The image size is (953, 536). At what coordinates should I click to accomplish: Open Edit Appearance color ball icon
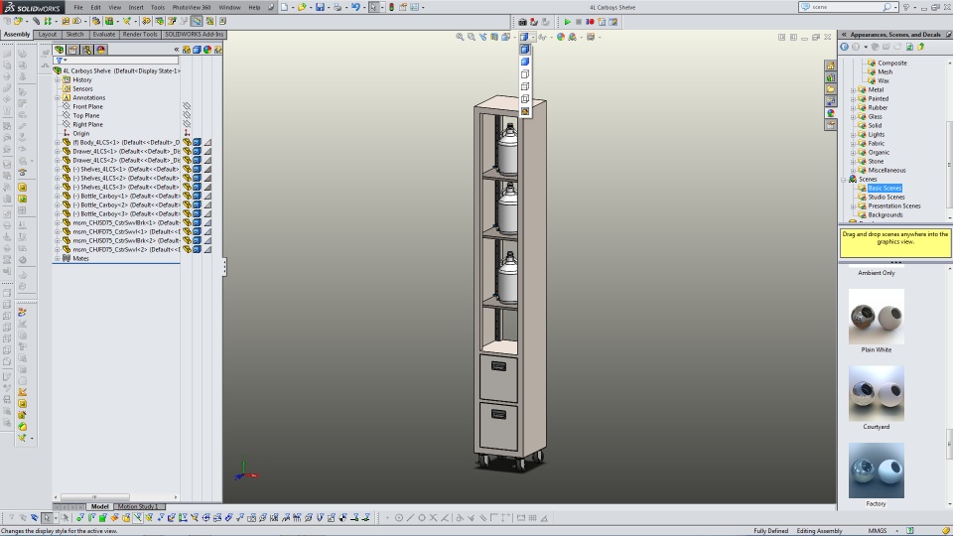point(560,37)
